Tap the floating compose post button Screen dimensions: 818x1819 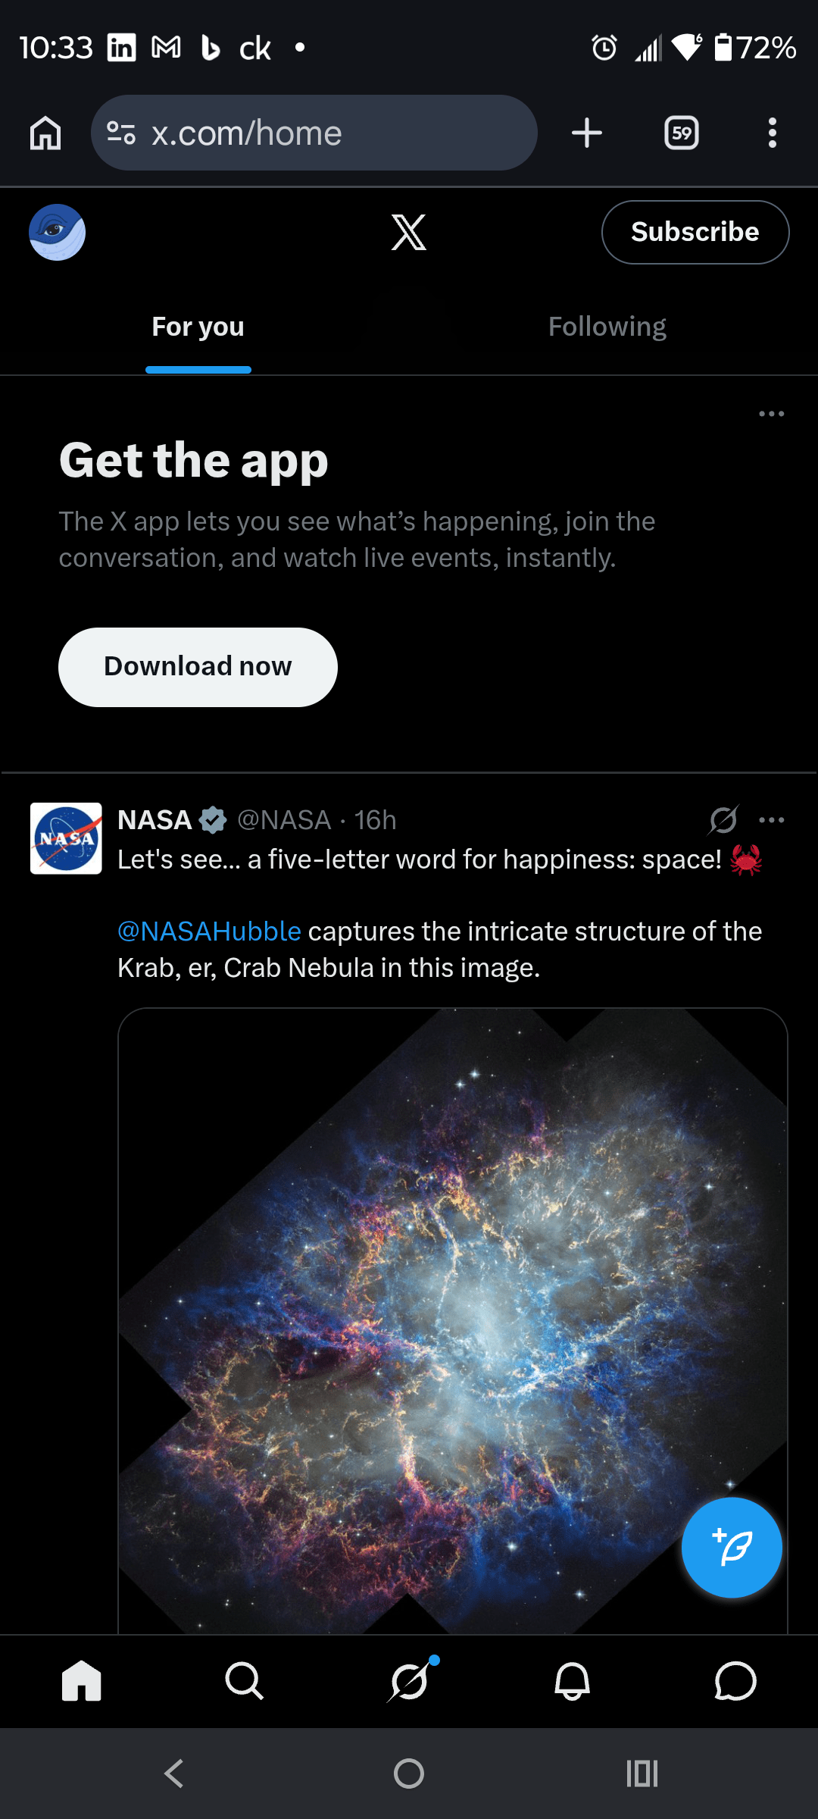[x=732, y=1548]
